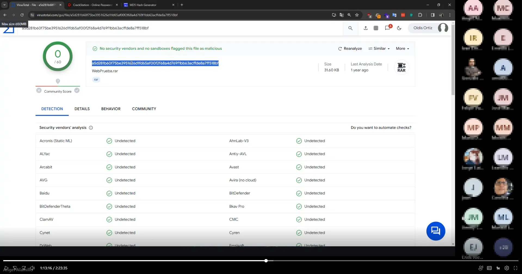Image resolution: width=522 pixels, height=274 pixels.
Task: Bookmark this page with the star icon
Action: (357, 15)
